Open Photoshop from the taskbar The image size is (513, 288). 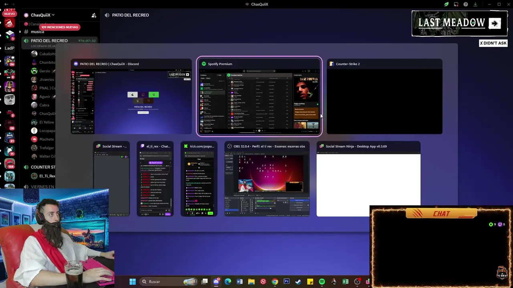[x=287, y=282]
